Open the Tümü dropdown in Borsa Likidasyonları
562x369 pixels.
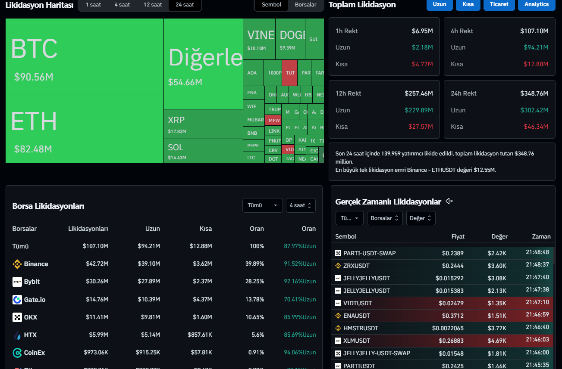[262, 205]
